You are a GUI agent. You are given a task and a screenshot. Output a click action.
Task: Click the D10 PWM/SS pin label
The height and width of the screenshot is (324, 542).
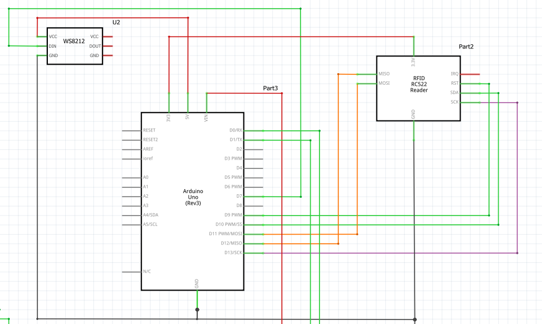[x=229, y=224]
